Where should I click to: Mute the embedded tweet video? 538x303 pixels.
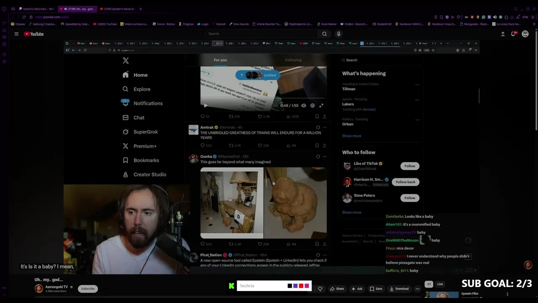(303, 106)
